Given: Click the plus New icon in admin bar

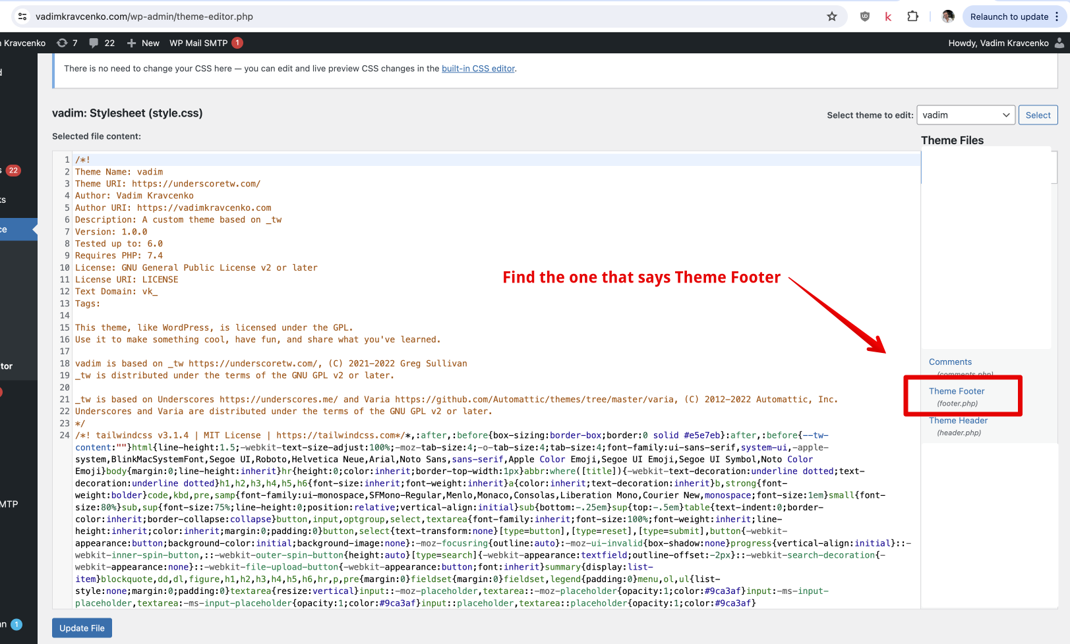Looking at the screenshot, I should 133,43.
